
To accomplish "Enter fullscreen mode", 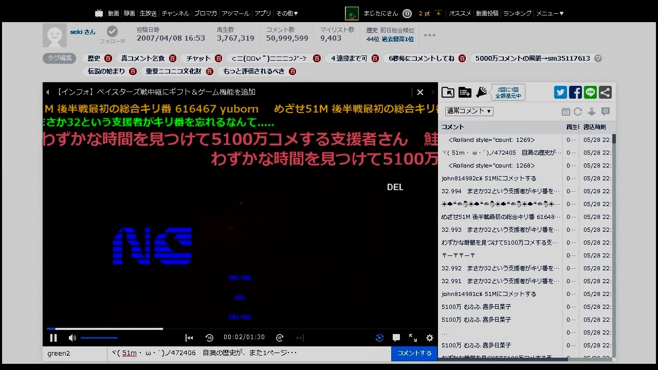I will tap(413, 338).
